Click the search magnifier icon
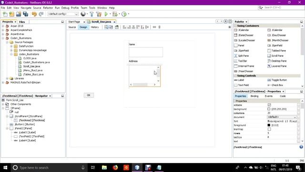Viewport: 305px width, 172px height. click(261, 8)
